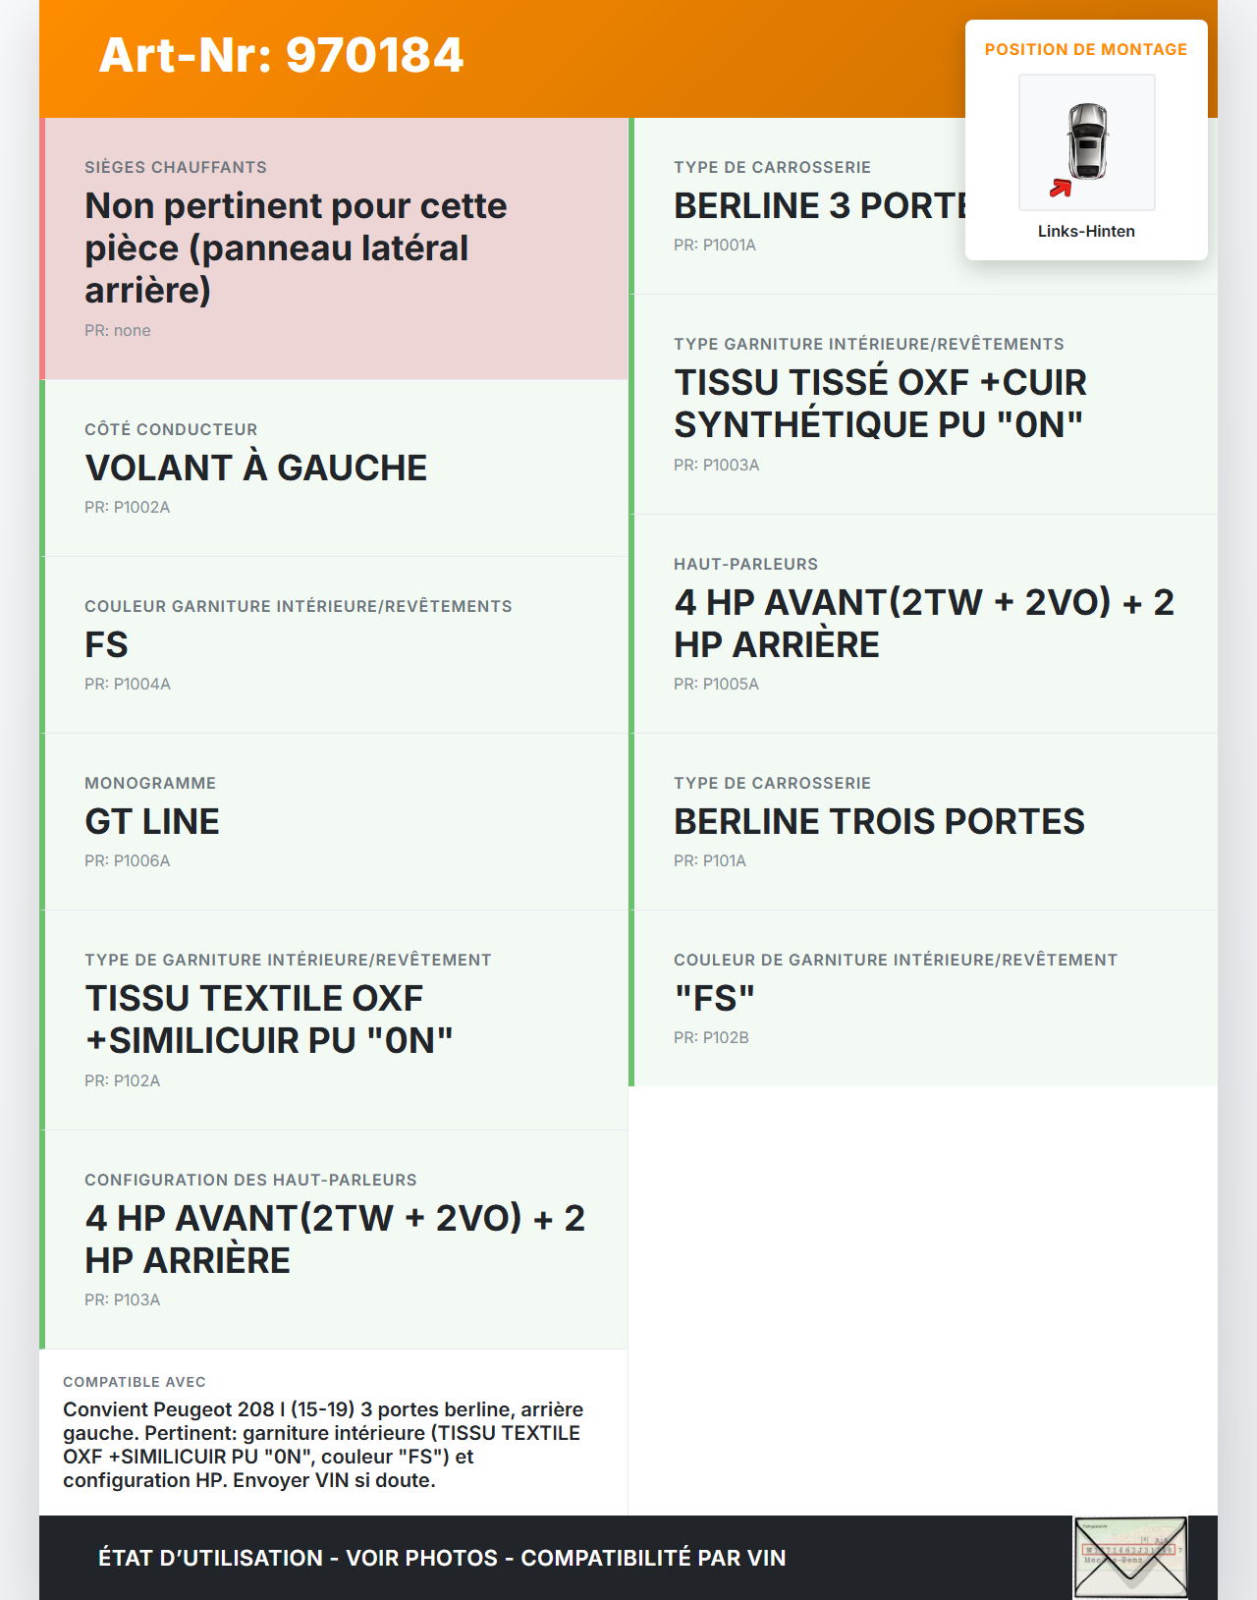Viewport: 1257px width, 1600px height.
Task: Click the Compatible Avec description text
Action: coord(323,1445)
